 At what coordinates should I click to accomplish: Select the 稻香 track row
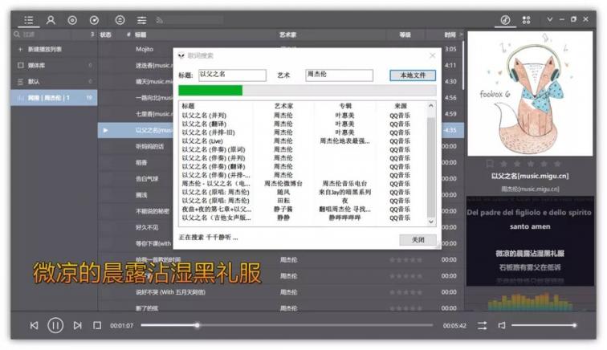pyautogui.click(x=141, y=163)
